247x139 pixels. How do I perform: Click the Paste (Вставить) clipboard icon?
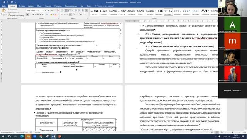[4, 11]
